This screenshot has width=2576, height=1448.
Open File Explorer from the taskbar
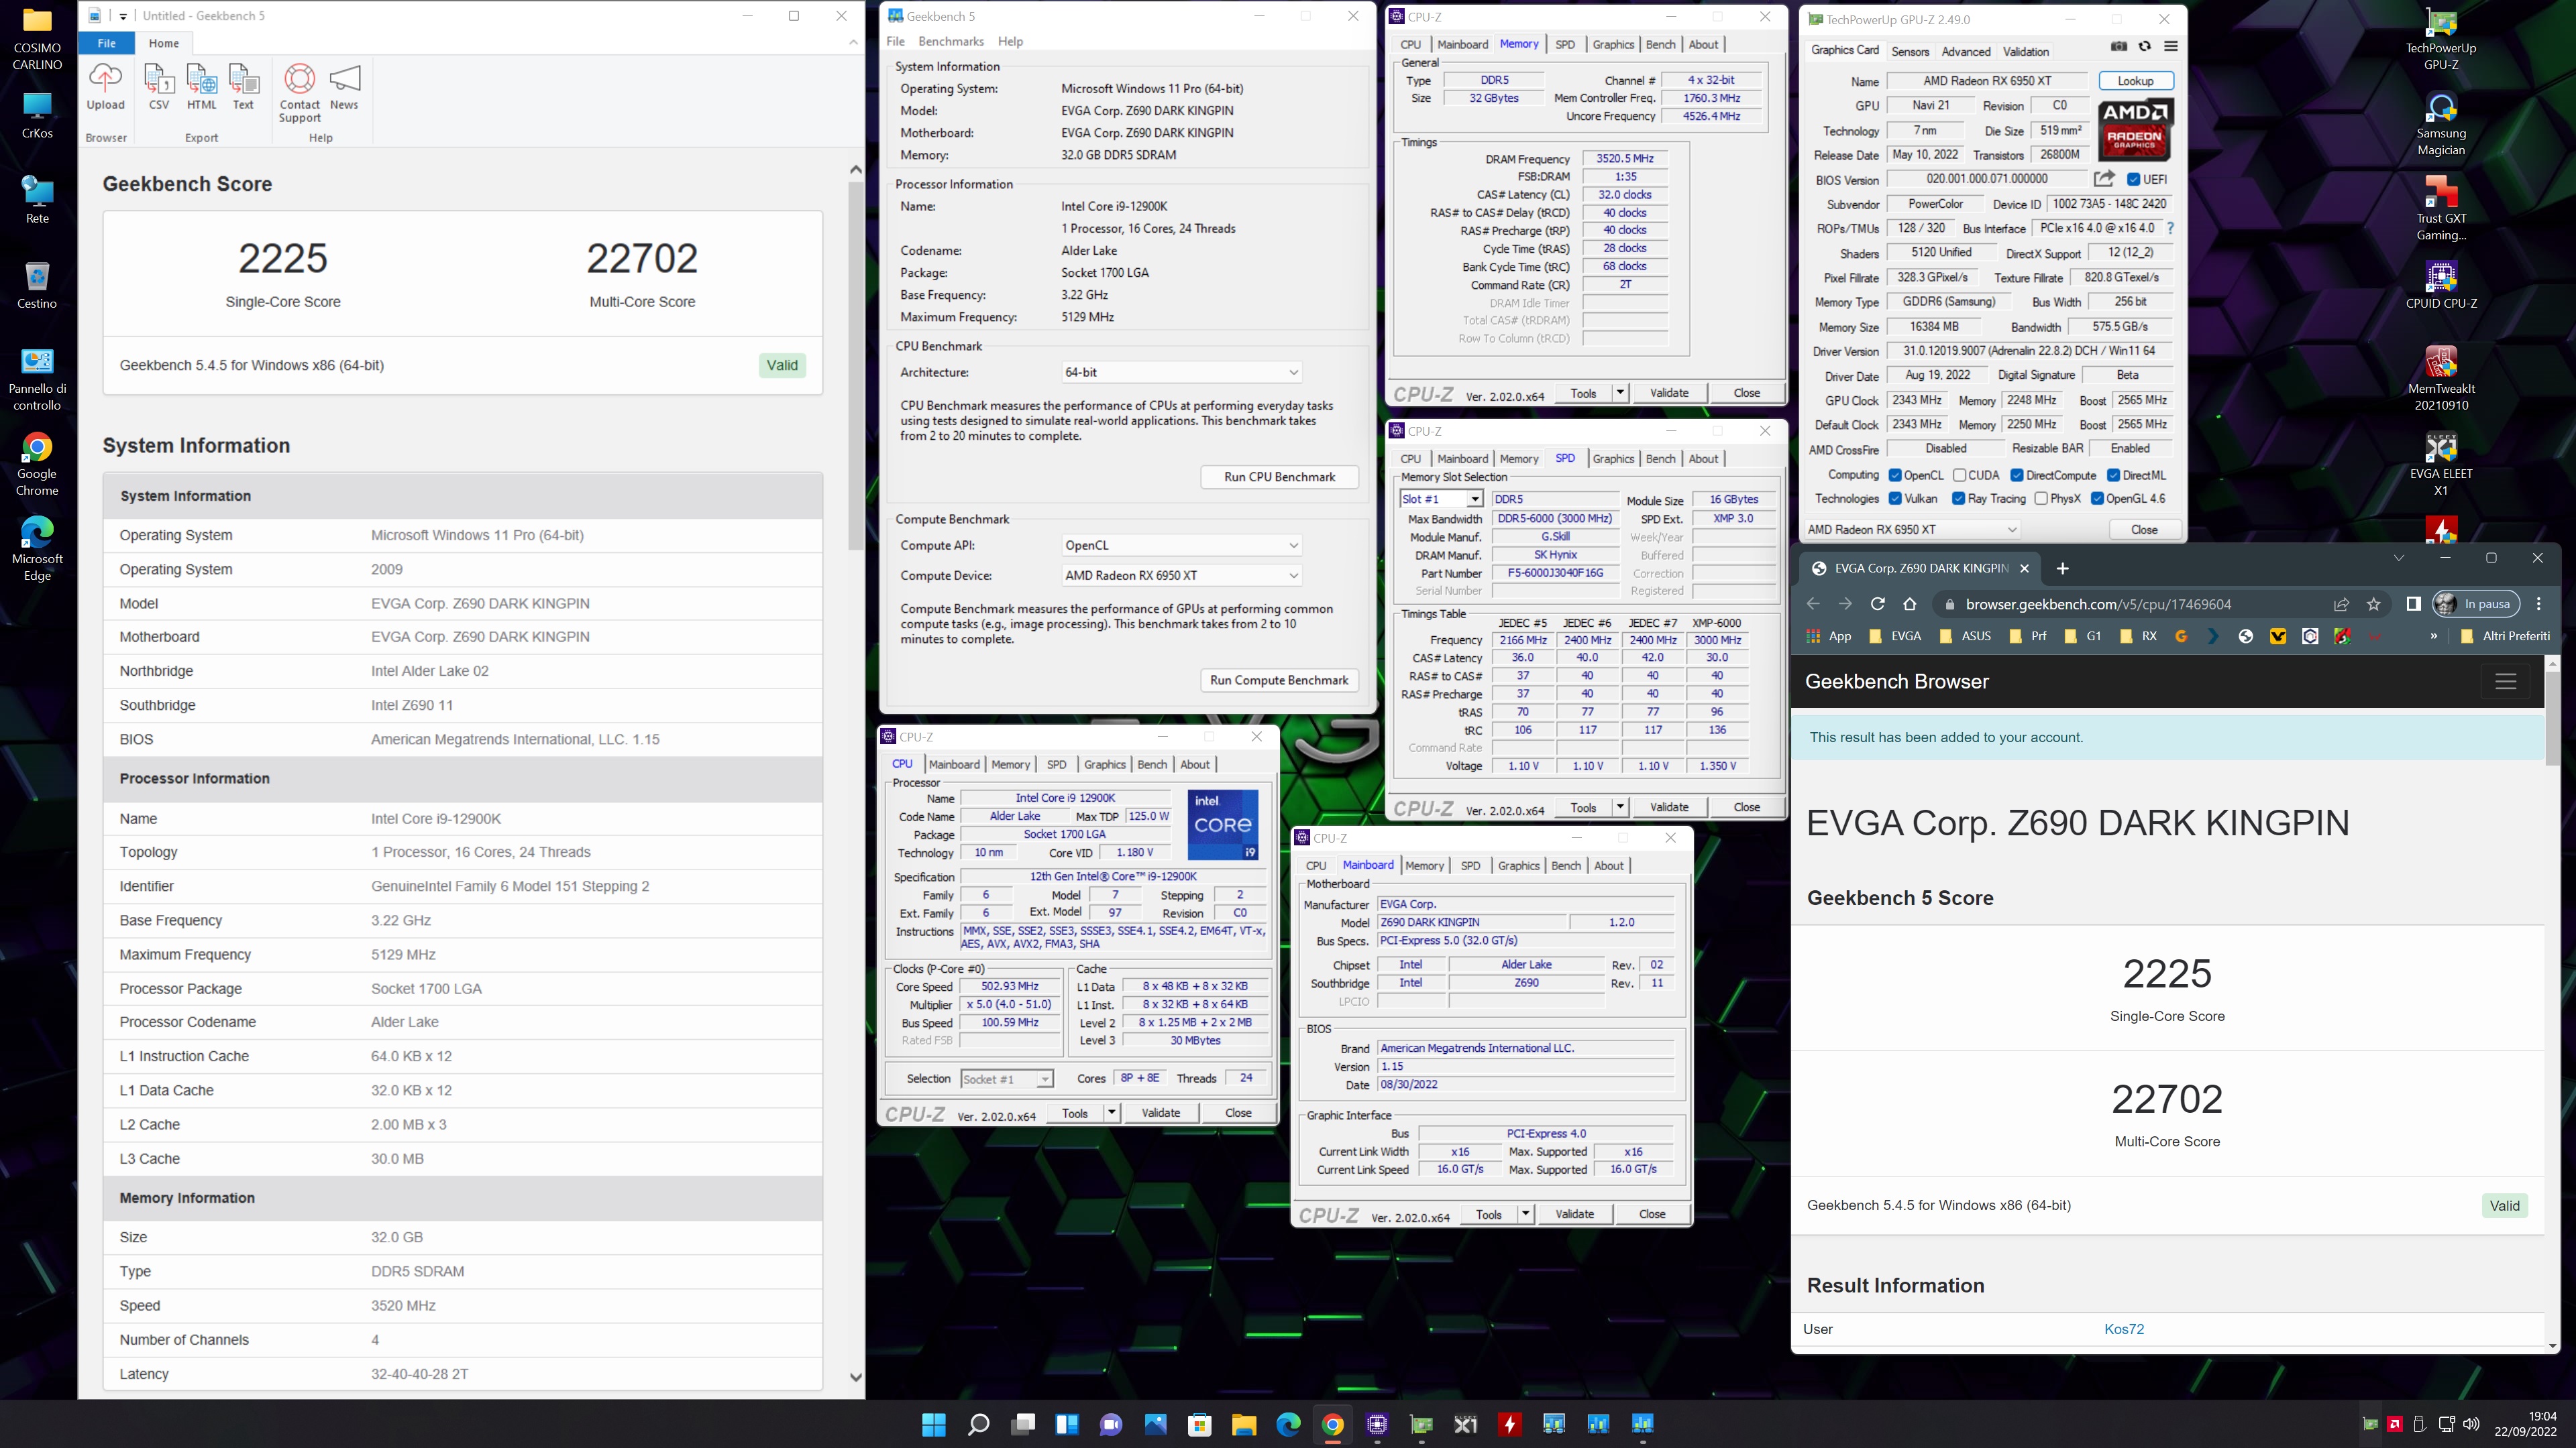(x=1243, y=1424)
